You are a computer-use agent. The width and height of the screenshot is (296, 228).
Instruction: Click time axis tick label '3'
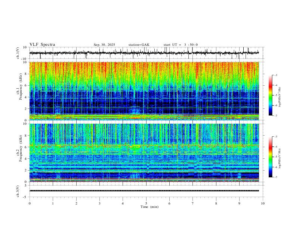tap(99, 203)
